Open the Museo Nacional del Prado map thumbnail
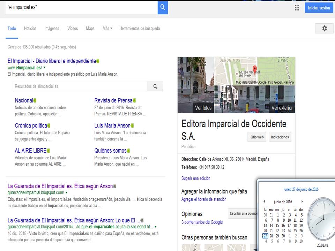 coord(255,71)
